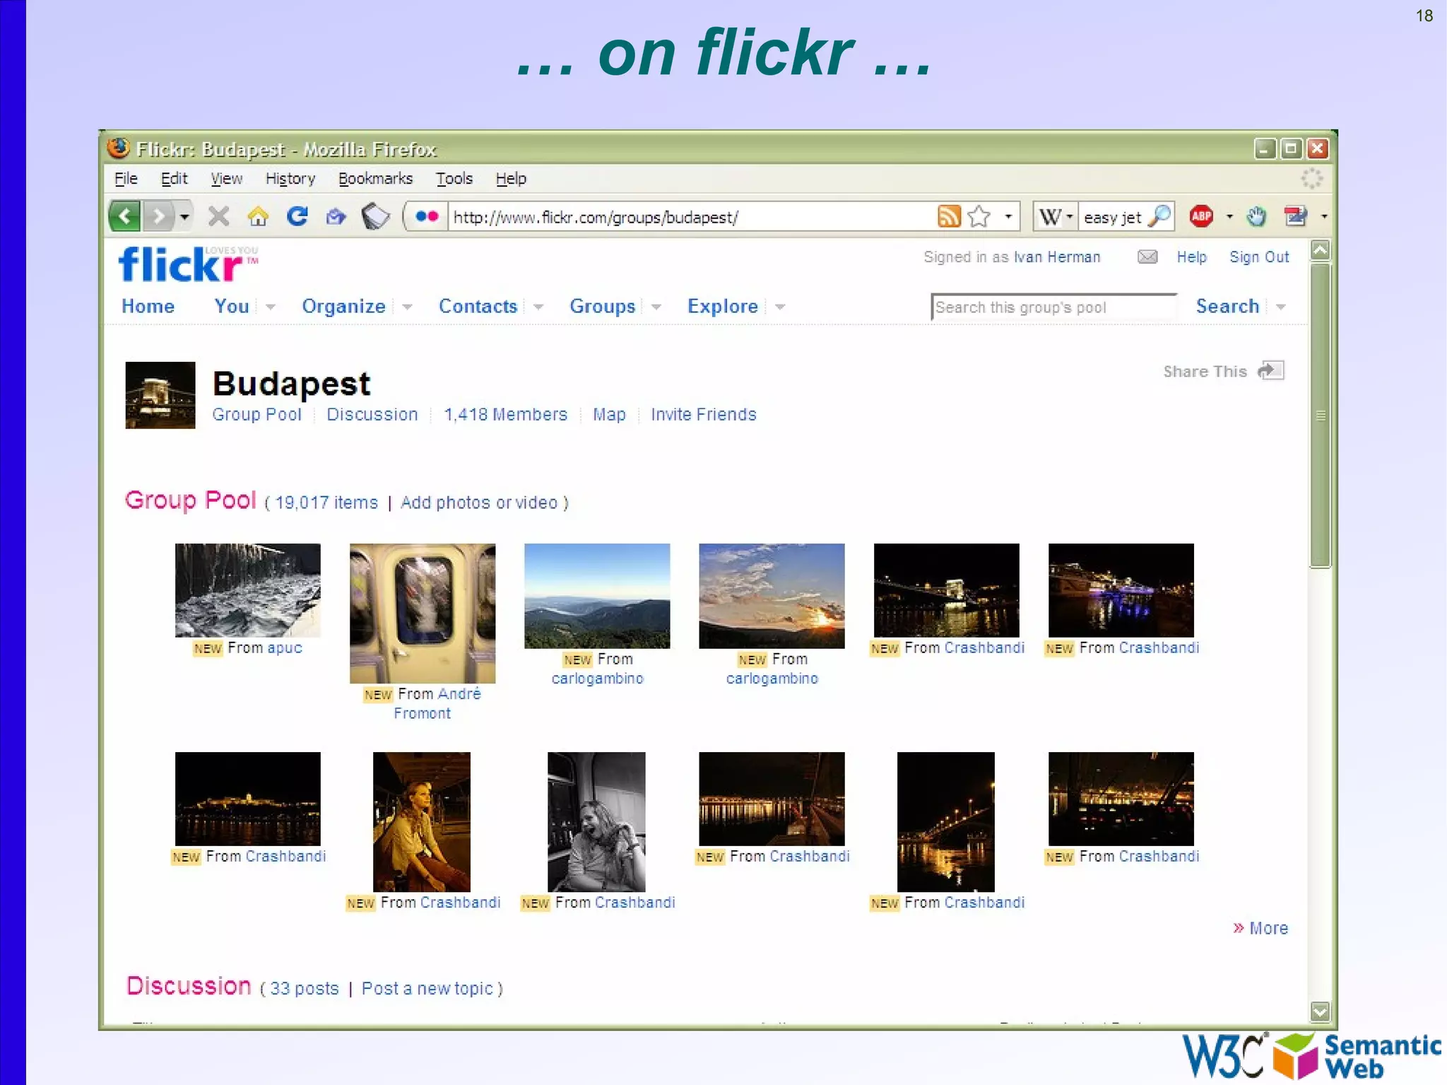Open Flickr mail envelope icon
The image size is (1447, 1085).
(x=1147, y=257)
